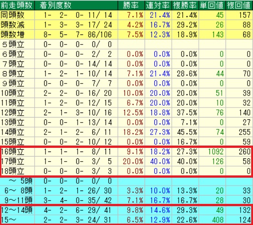
Task: Click 着別度数 0- 0- 0- 14/14
Action: click(78, 64)
